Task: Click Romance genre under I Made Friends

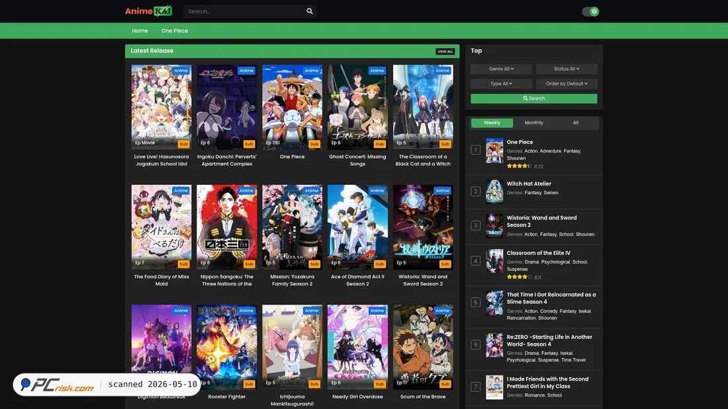Action: (x=534, y=396)
